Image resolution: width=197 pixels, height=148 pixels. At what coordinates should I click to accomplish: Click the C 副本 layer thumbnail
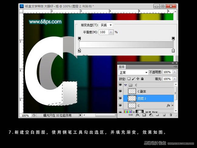[132, 91]
